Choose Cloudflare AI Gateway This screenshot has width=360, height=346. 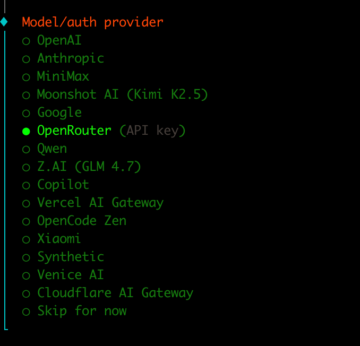coord(115,293)
